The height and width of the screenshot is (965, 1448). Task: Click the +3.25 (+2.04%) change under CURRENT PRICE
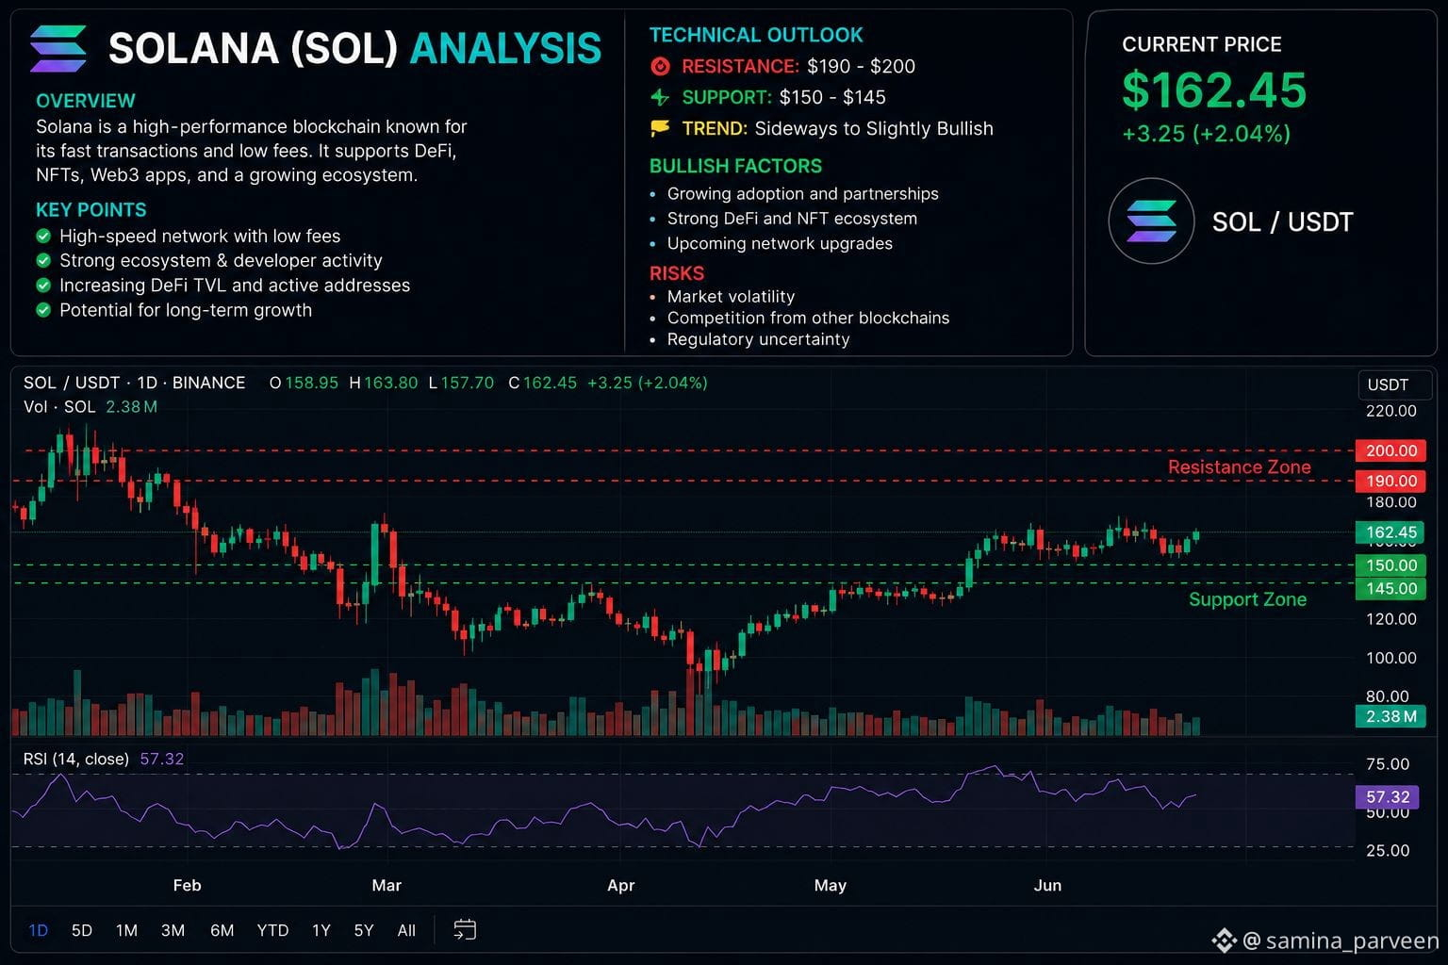(1206, 134)
